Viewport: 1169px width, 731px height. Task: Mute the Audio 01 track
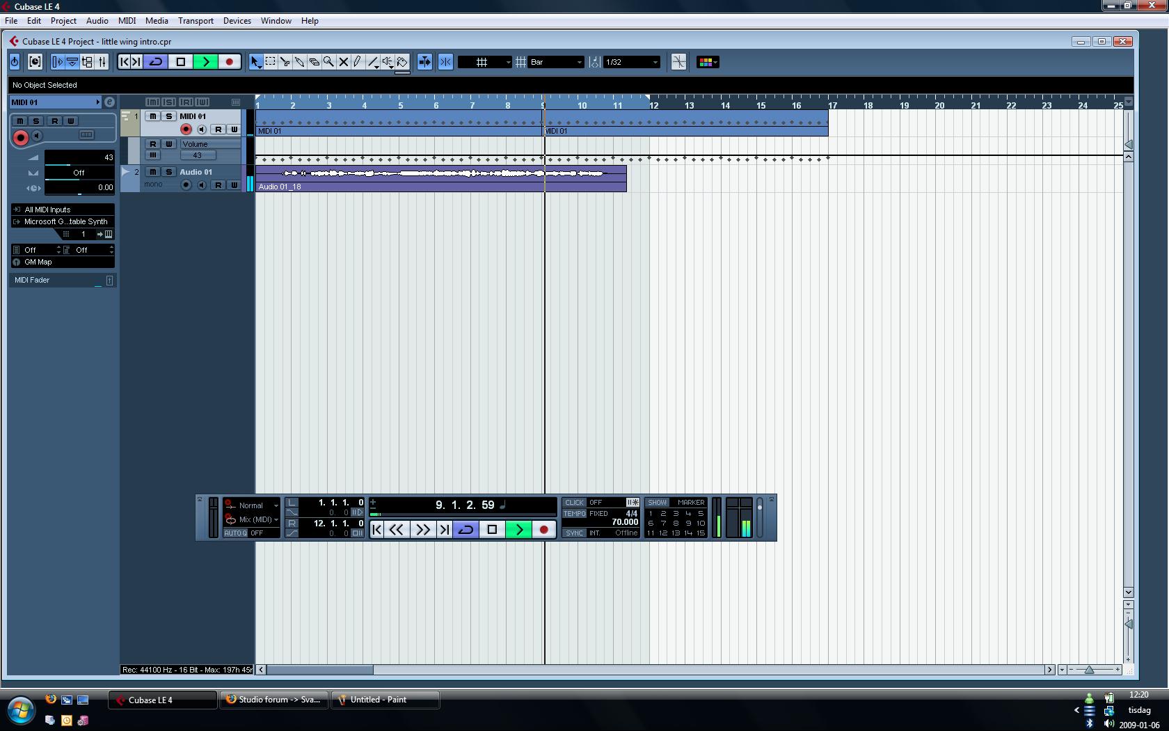[x=152, y=172]
